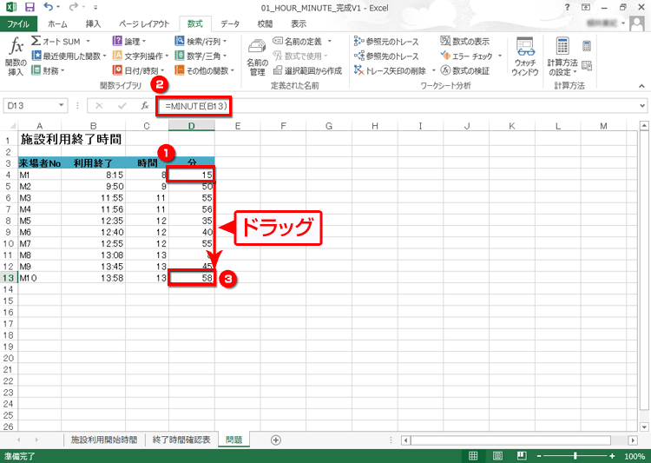Image resolution: width=651 pixels, height=463 pixels.
Task: Collapse the ribbon with the up chevron
Action: coord(641,86)
